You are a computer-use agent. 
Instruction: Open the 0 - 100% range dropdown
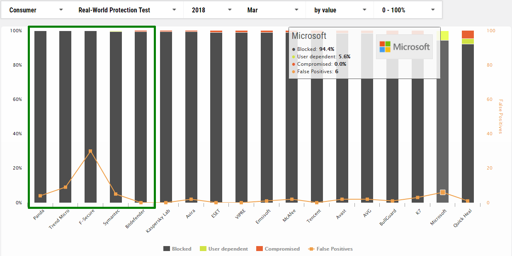408,10
